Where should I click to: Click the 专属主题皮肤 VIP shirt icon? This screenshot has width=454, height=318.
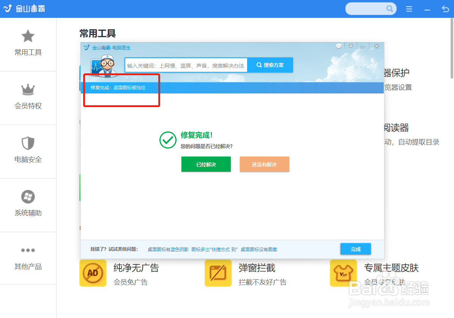click(344, 273)
